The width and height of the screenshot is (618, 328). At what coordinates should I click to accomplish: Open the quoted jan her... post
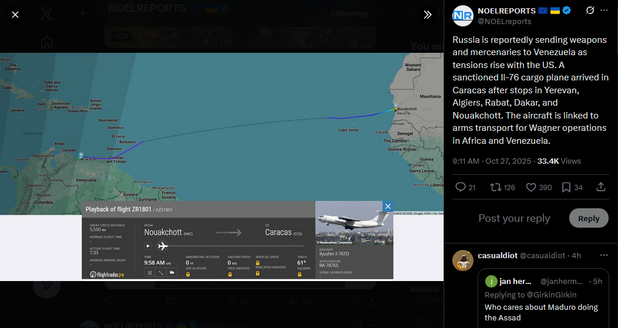[x=543, y=298]
